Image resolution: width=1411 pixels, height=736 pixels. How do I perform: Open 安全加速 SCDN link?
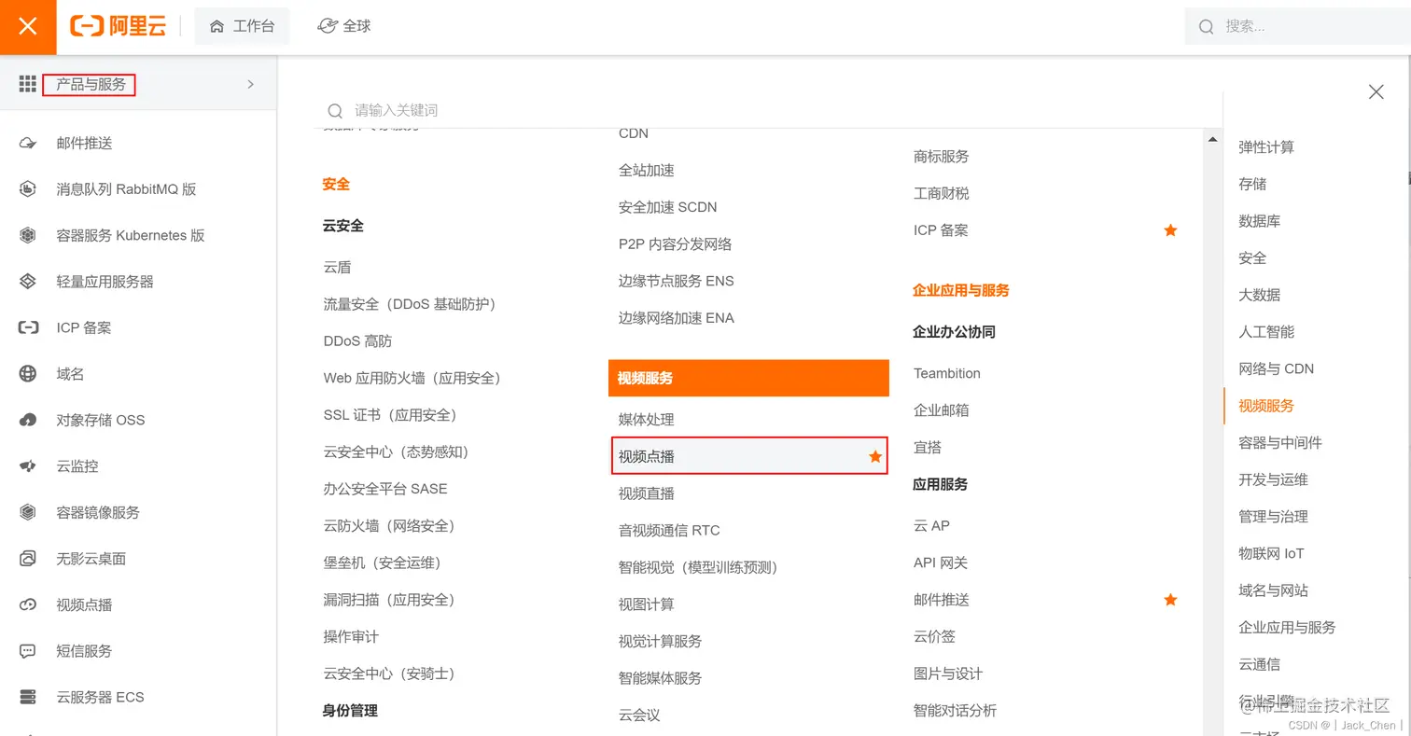tap(667, 207)
